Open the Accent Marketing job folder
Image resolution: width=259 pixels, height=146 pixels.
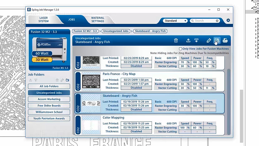50,99
